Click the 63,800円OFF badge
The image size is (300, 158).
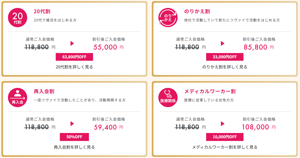coord(74,57)
